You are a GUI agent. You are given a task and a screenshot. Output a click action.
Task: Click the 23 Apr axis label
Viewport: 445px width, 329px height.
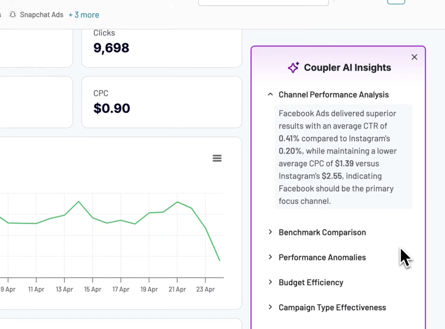tap(206, 290)
